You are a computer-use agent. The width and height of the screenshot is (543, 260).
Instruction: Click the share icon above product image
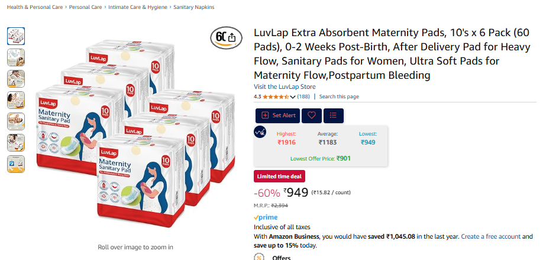tap(232, 37)
